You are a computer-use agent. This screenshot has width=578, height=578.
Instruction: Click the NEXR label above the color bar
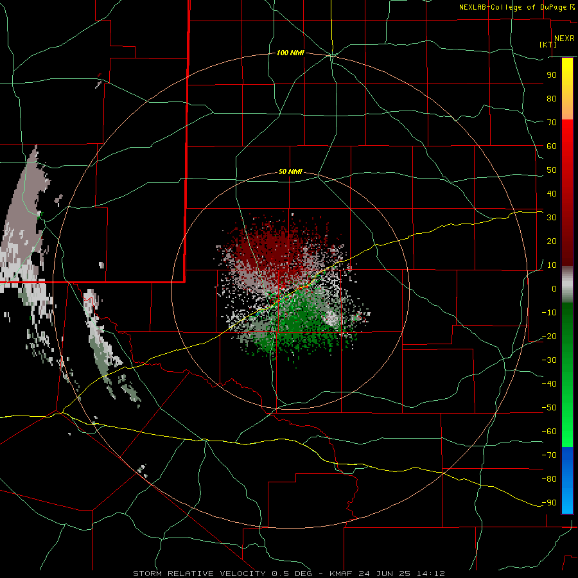coord(564,39)
